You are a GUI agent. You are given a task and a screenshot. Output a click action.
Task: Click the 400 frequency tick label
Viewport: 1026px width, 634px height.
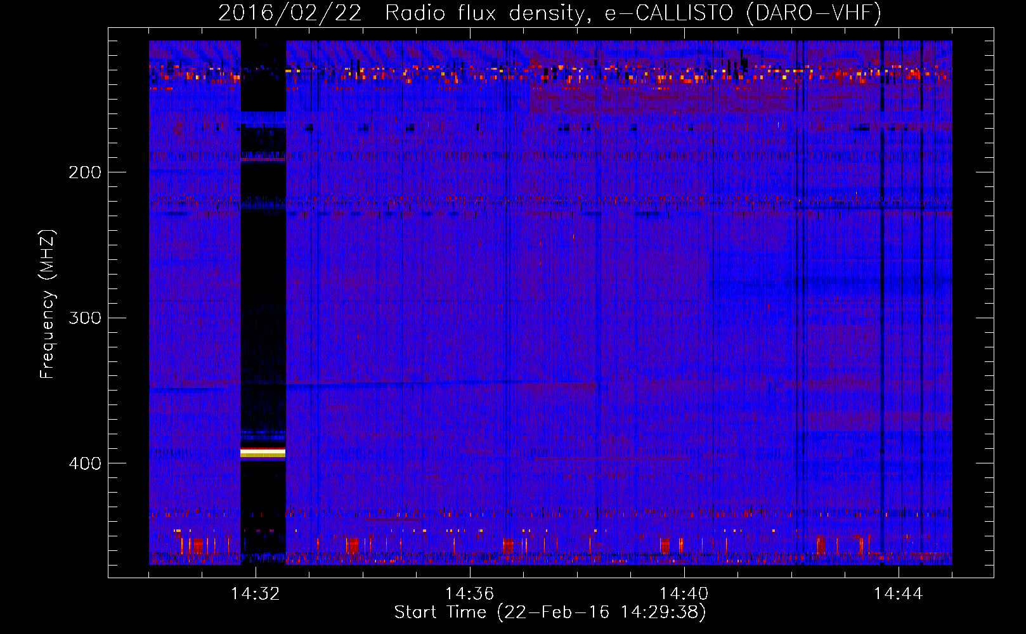(85, 463)
